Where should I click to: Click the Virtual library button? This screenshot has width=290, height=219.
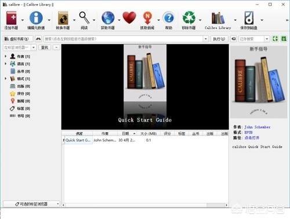point(17,39)
